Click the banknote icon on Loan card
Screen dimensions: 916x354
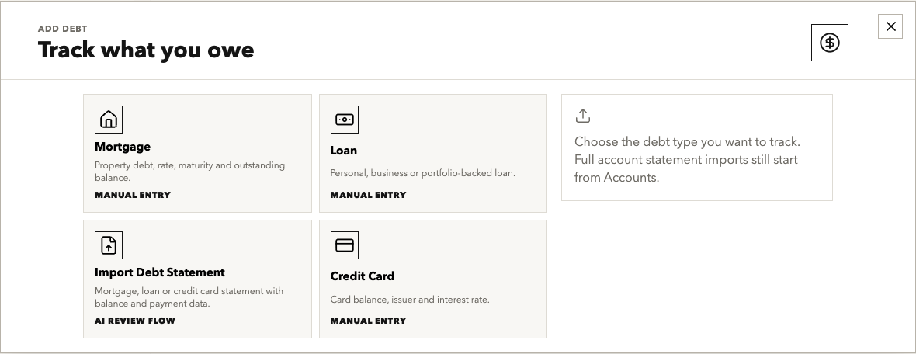pos(345,120)
